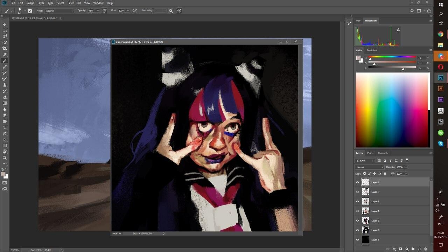This screenshot has height=252, width=448.
Task: Open the brush Mode dropdown
Action: pyautogui.click(x=60, y=11)
